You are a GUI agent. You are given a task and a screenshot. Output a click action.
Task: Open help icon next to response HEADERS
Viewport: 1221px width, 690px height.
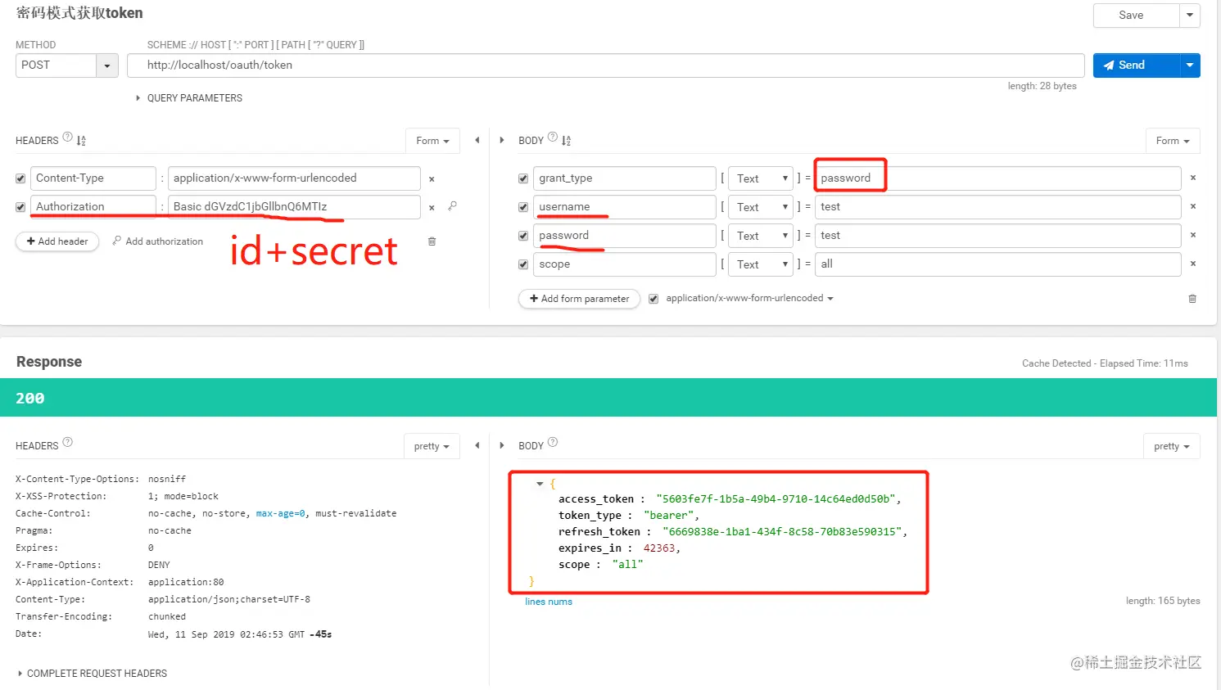(x=68, y=442)
